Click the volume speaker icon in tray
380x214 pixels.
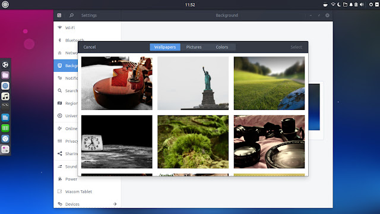(x=362, y=4)
